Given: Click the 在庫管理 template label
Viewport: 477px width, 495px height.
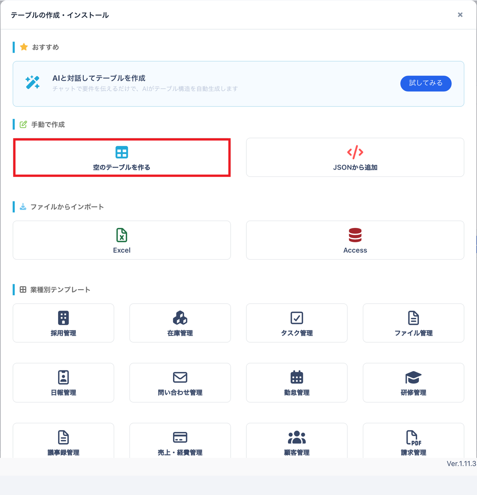Looking at the screenshot, I should (x=180, y=333).
